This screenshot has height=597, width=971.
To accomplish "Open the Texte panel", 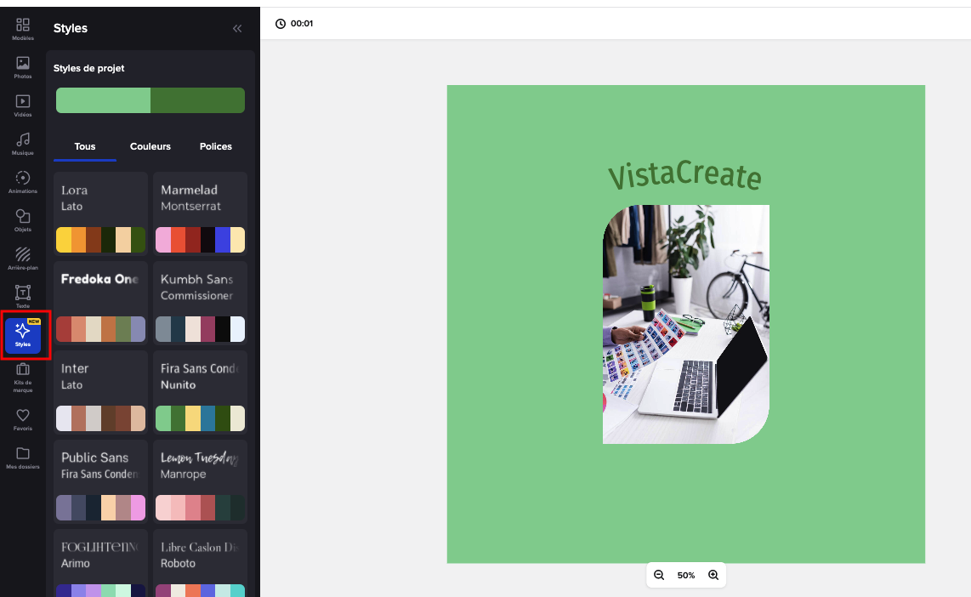I will pyautogui.click(x=23, y=297).
